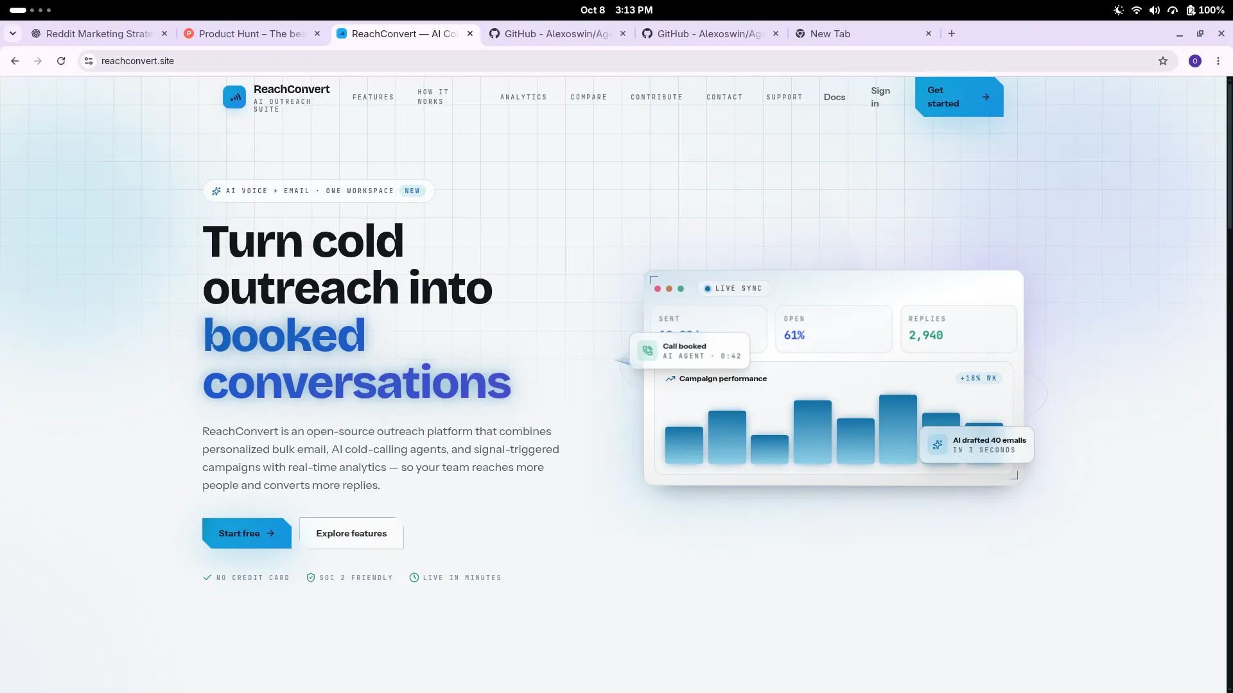
Task: Expand the tab search dropdown arrow
Action: point(13,33)
